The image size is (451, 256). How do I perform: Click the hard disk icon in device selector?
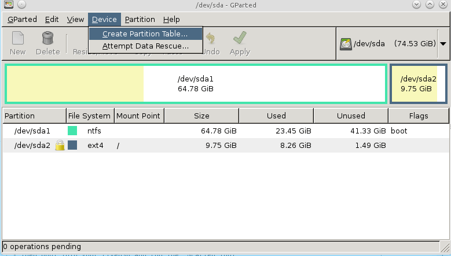pos(346,43)
